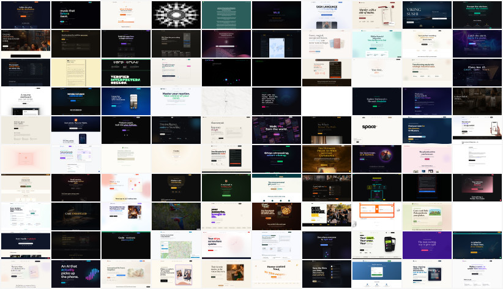Select the thumbnail with green street map
The height and width of the screenshot is (289, 503).
coord(176,245)
